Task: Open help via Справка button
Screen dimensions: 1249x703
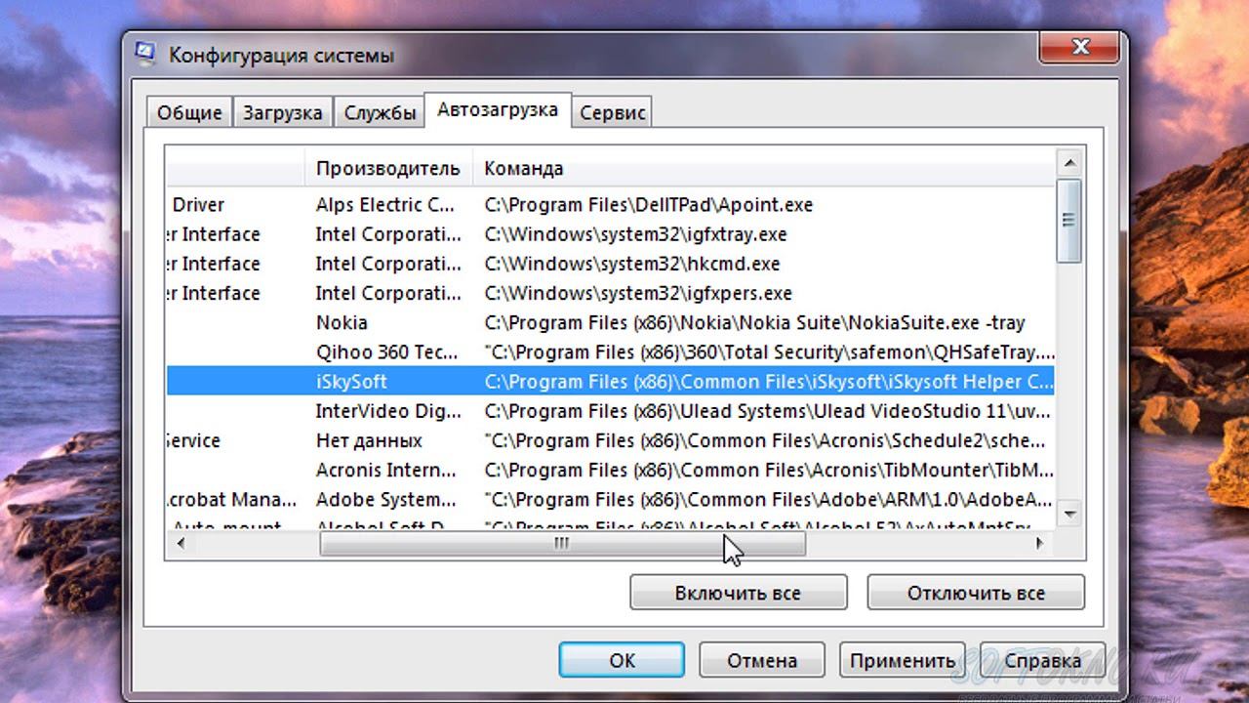Action: (1042, 660)
